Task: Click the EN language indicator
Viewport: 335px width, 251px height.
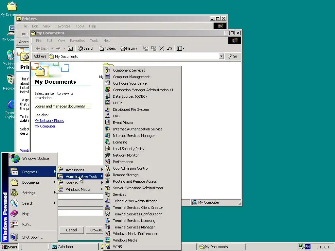Action: (x=308, y=247)
